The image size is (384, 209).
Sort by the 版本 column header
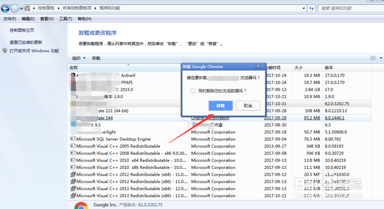coord(347,67)
